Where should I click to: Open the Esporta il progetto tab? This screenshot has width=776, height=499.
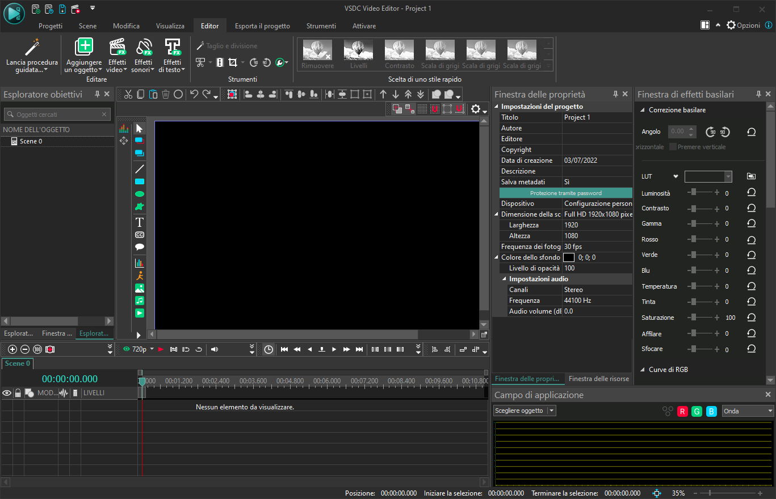coord(262,26)
